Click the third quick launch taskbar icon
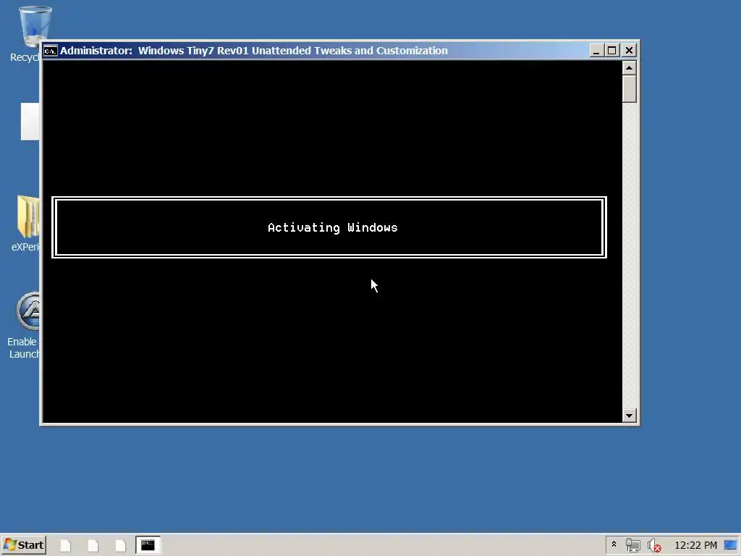Image resolution: width=741 pixels, height=556 pixels. (x=121, y=546)
